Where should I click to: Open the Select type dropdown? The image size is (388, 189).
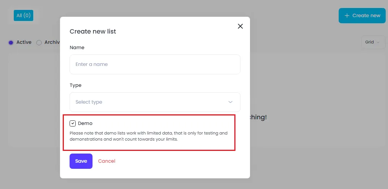154,102
